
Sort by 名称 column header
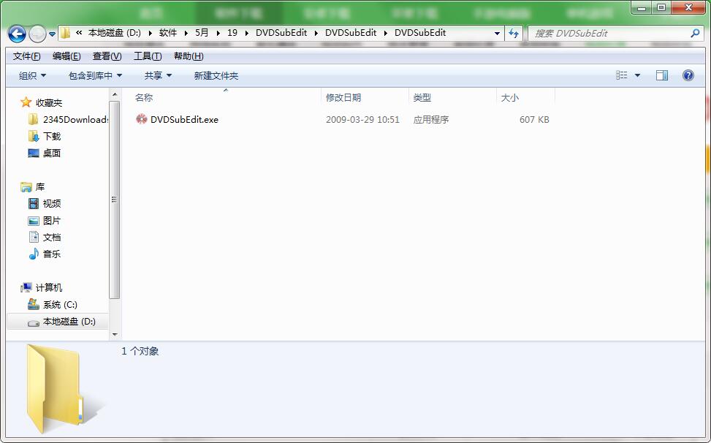144,97
